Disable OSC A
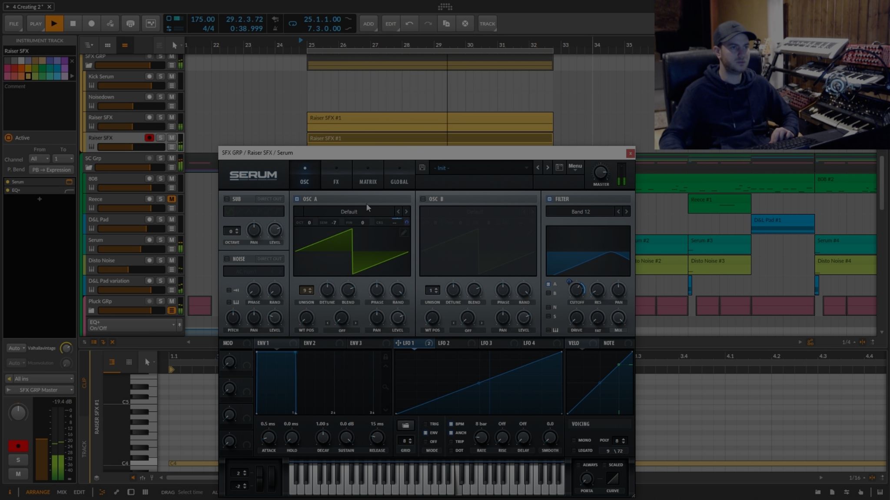The width and height of the screenshot is (890, 500). coord(297,199)
